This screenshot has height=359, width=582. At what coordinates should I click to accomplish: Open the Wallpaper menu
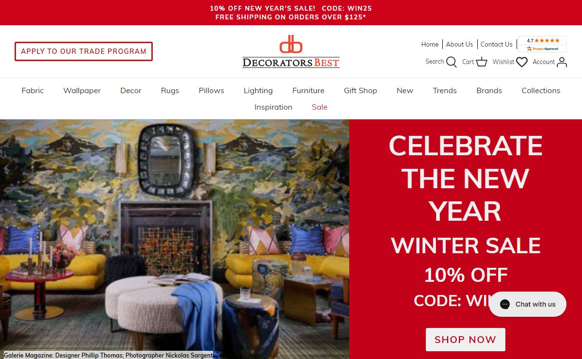coord(82,91)
